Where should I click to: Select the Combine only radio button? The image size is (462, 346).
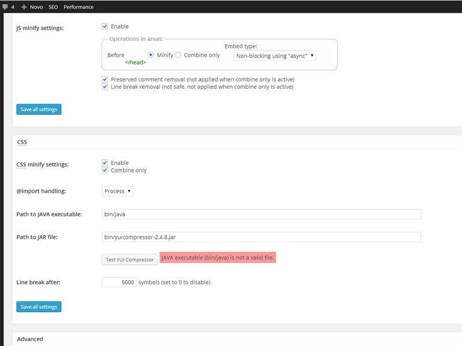tap(178, 55)
